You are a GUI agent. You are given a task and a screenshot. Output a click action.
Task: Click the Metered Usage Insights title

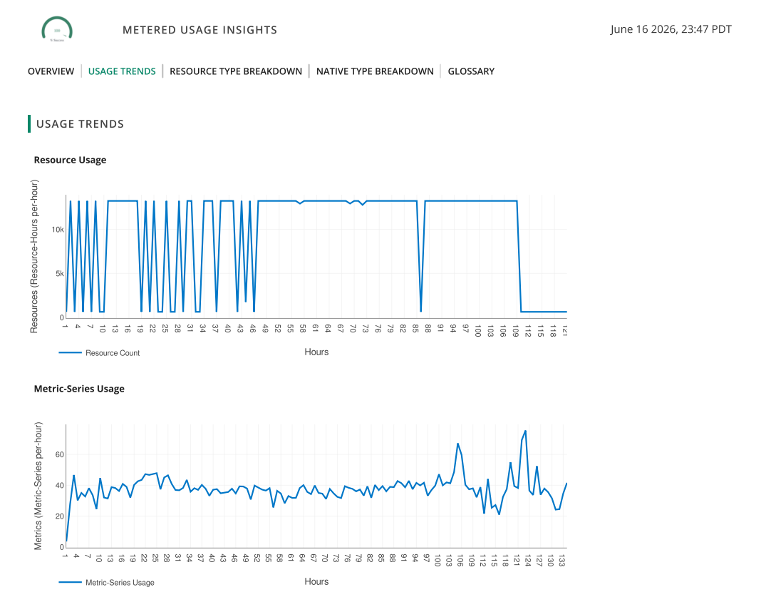200,30
